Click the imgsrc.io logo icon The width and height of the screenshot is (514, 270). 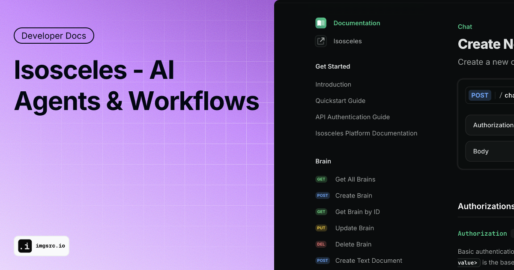[x=25, y=246]
